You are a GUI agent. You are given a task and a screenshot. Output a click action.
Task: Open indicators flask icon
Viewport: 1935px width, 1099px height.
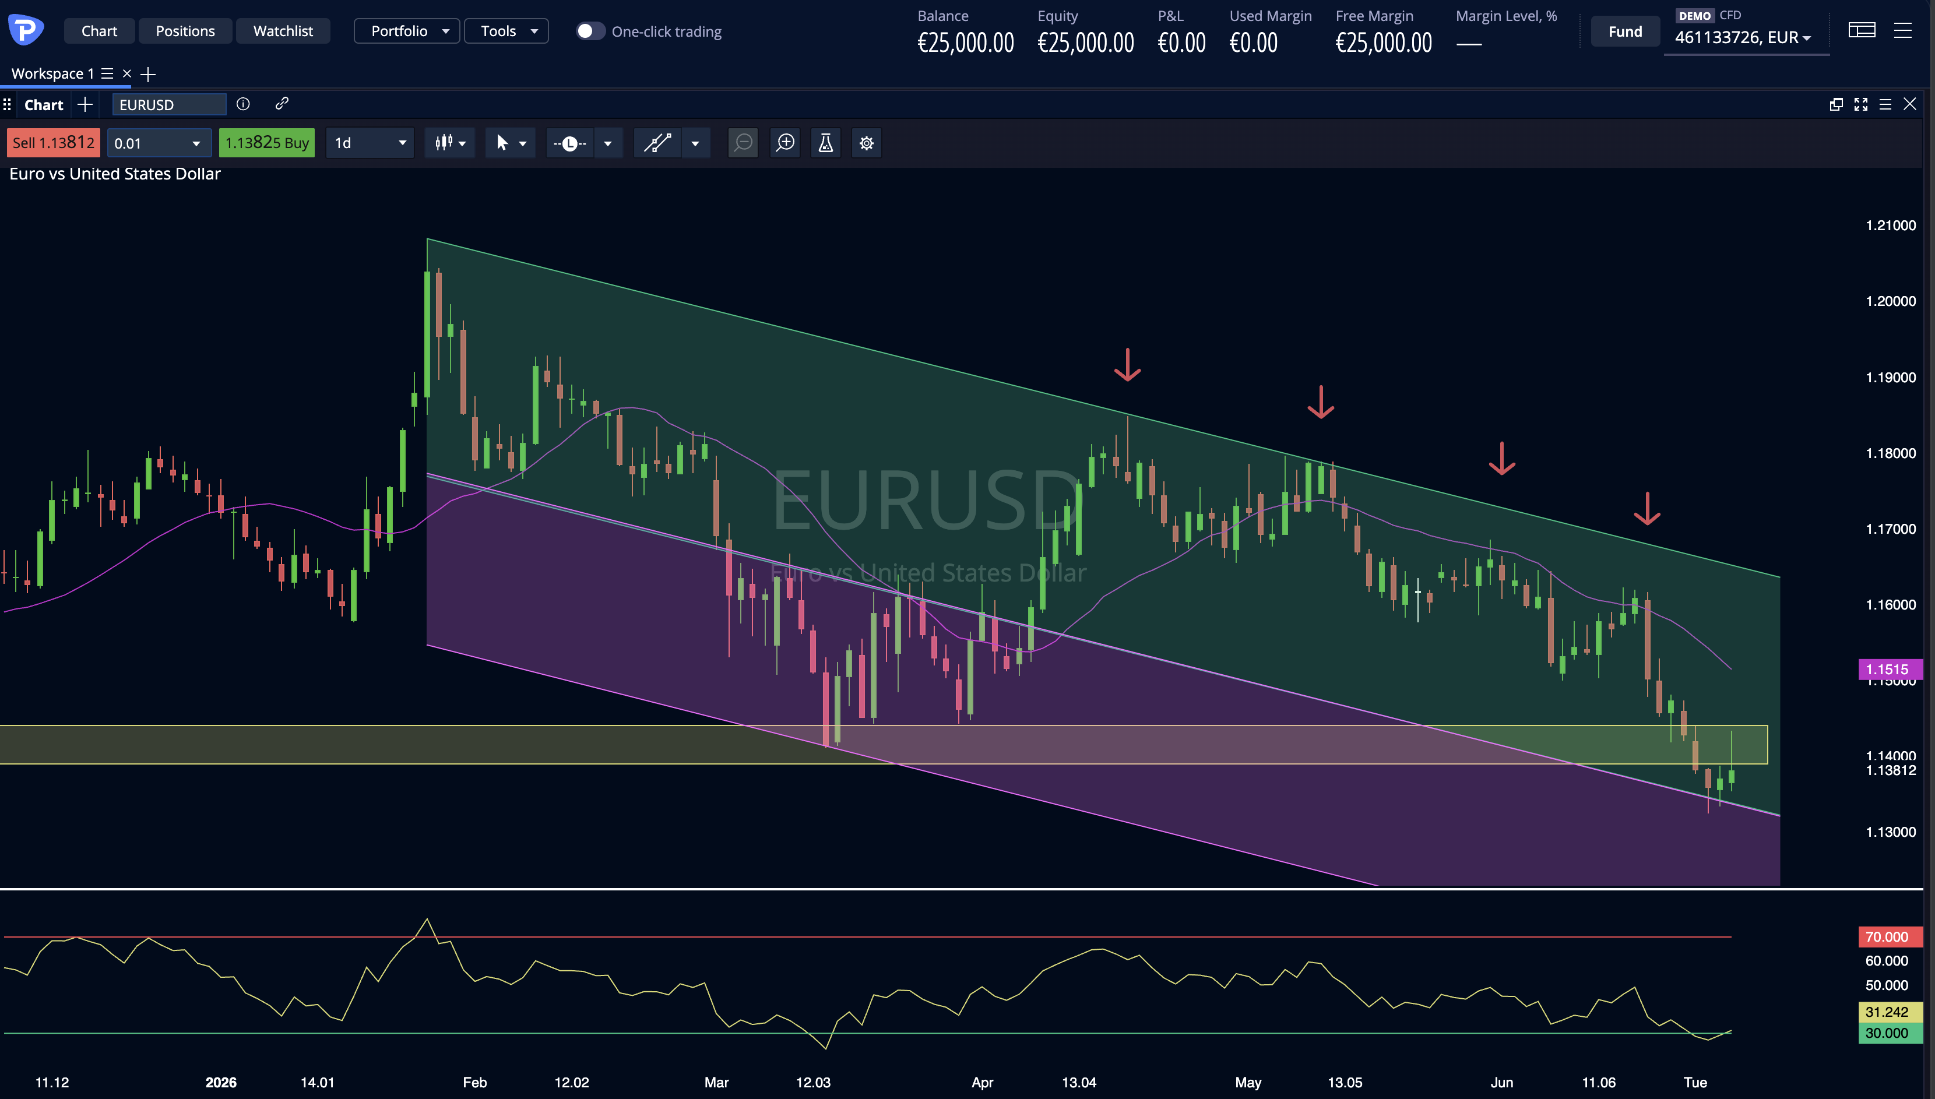point(826,143)
